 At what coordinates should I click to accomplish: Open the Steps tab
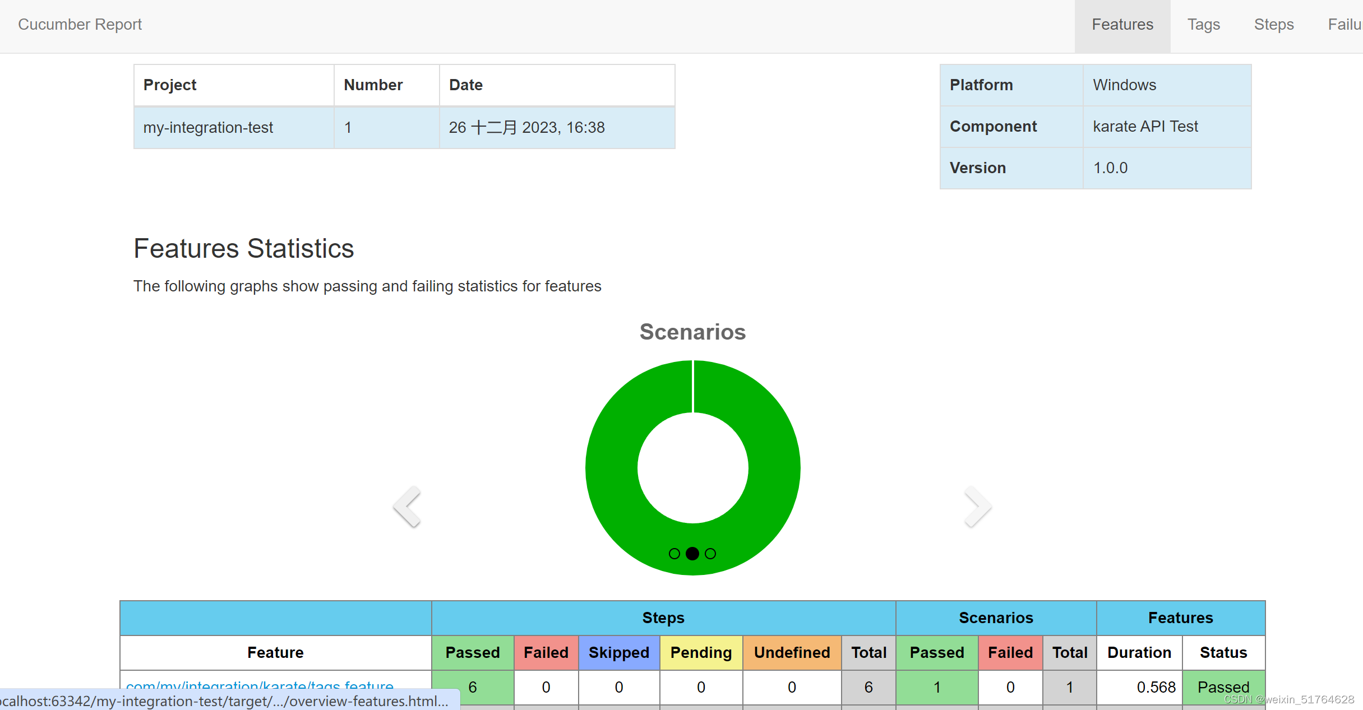coord(1273,25)
